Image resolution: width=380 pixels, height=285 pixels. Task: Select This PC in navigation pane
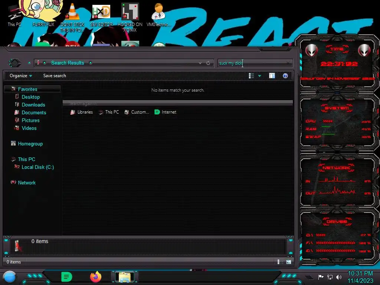[26, 159]
